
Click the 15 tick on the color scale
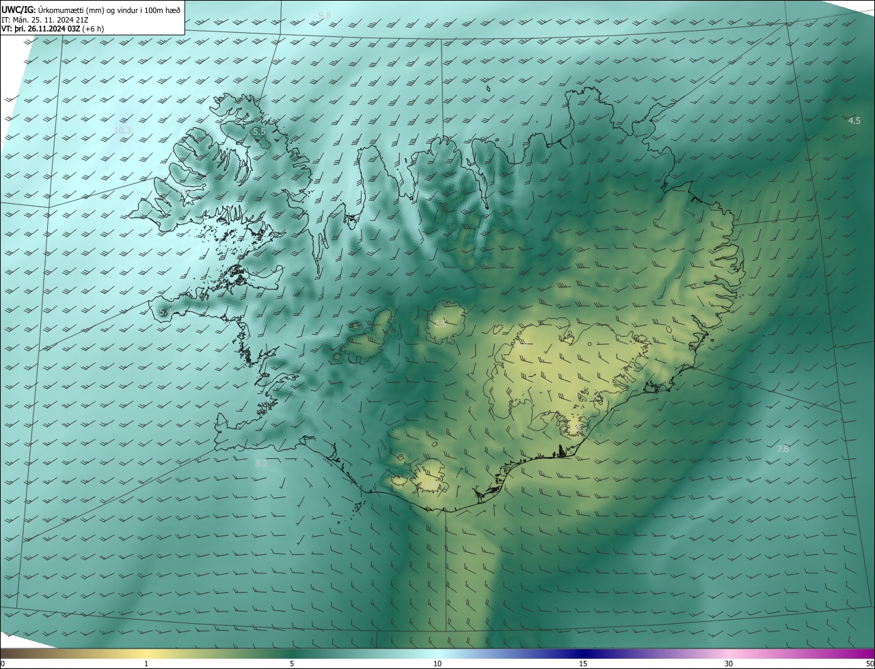pyautogui.click(x=583, y=664)
